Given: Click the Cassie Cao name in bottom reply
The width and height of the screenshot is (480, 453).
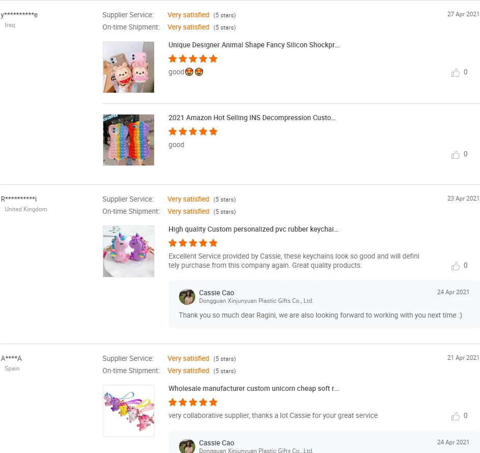Looking at the screenshot, I should click(217, 443).
